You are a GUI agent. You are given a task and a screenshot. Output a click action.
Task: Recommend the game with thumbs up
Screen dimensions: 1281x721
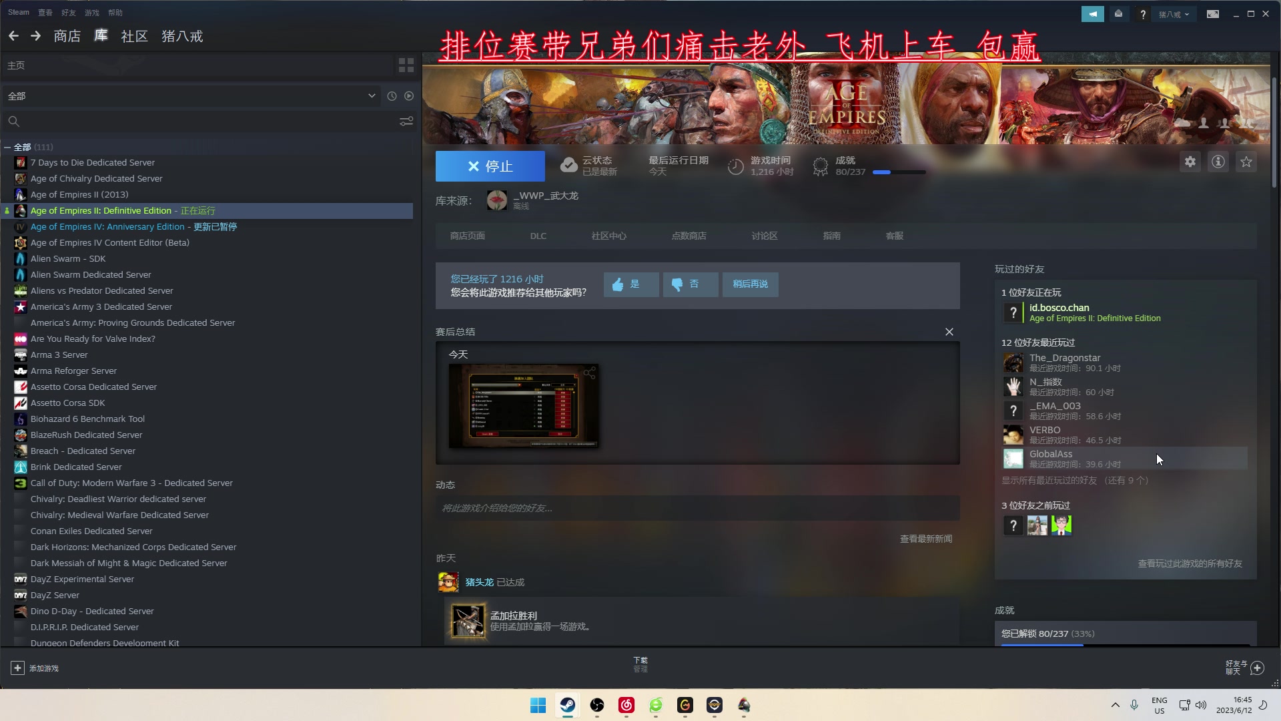(x=631, y=284)
